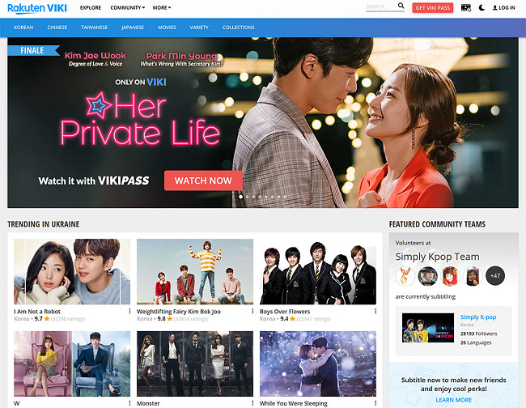Image resolution: width=526 pixels, height=408 pixels.
Task: Click the 28193 Followers text
Action: pos(479,334)
